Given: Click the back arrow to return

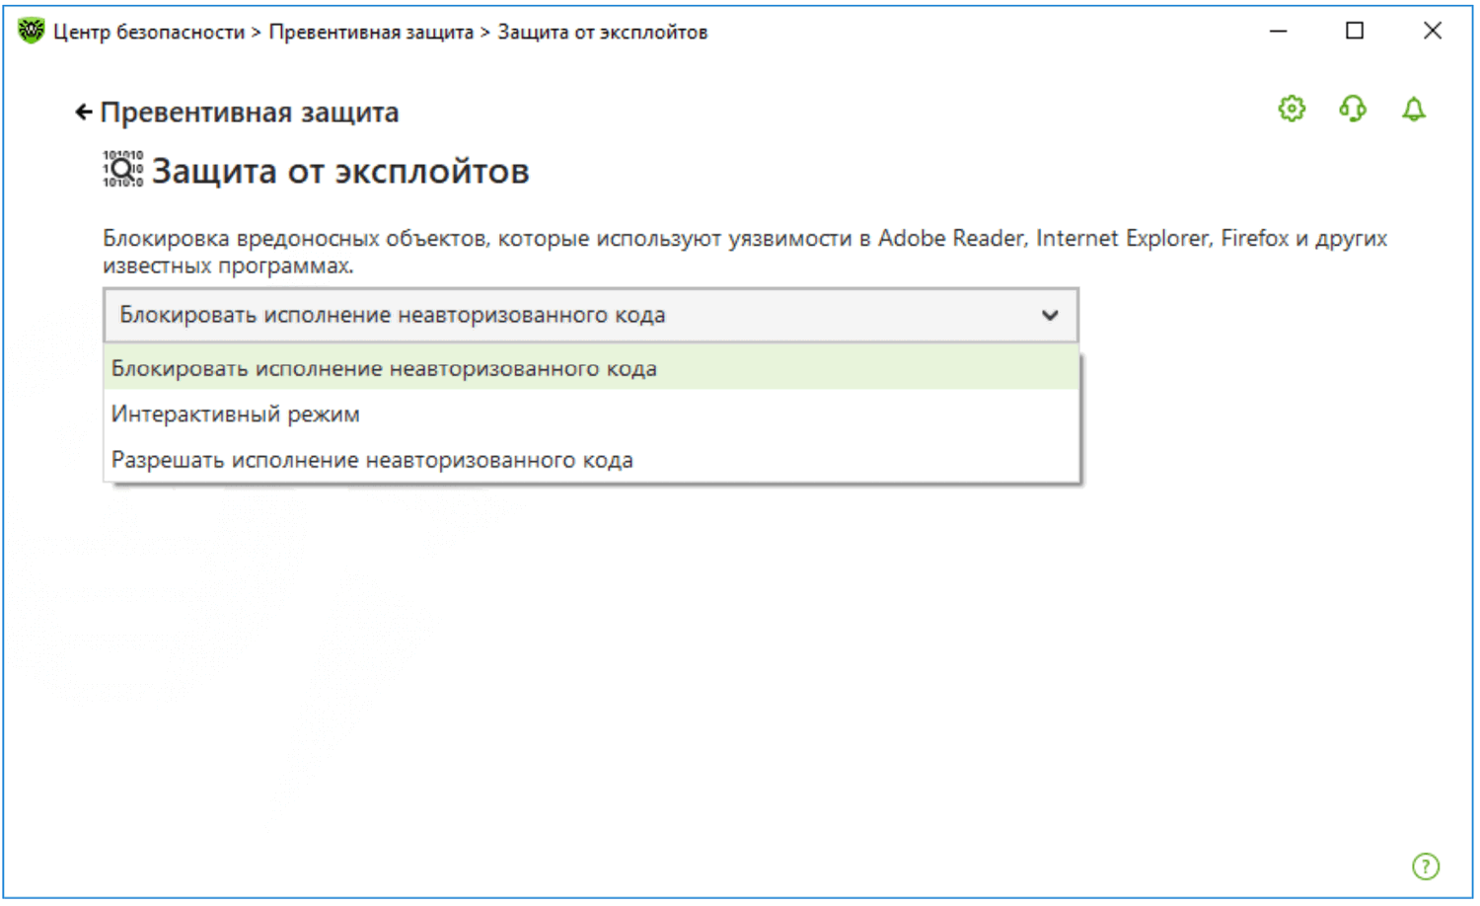Looking at the screenshot, I should click(x=84, y=113).
